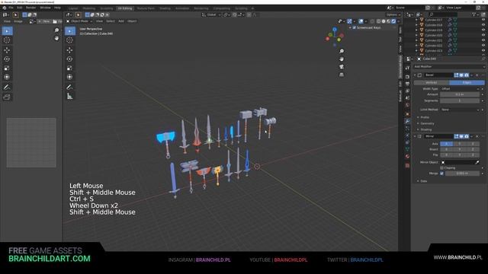Click the Mirror Object eyedropper icon
This screenshot has width=488, height=274.
[x=477, y=162]
